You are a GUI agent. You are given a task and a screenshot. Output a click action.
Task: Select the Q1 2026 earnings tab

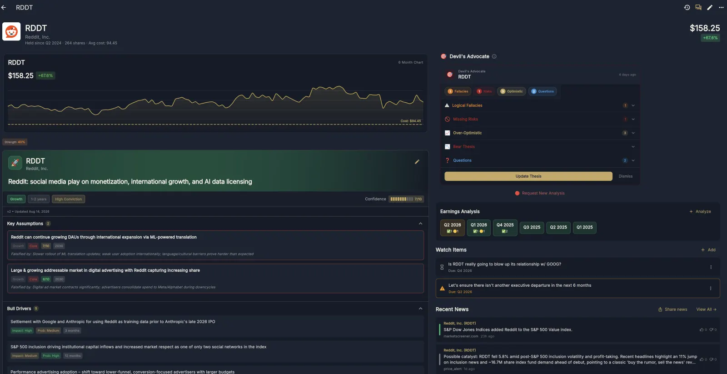[x=479, y=228]
